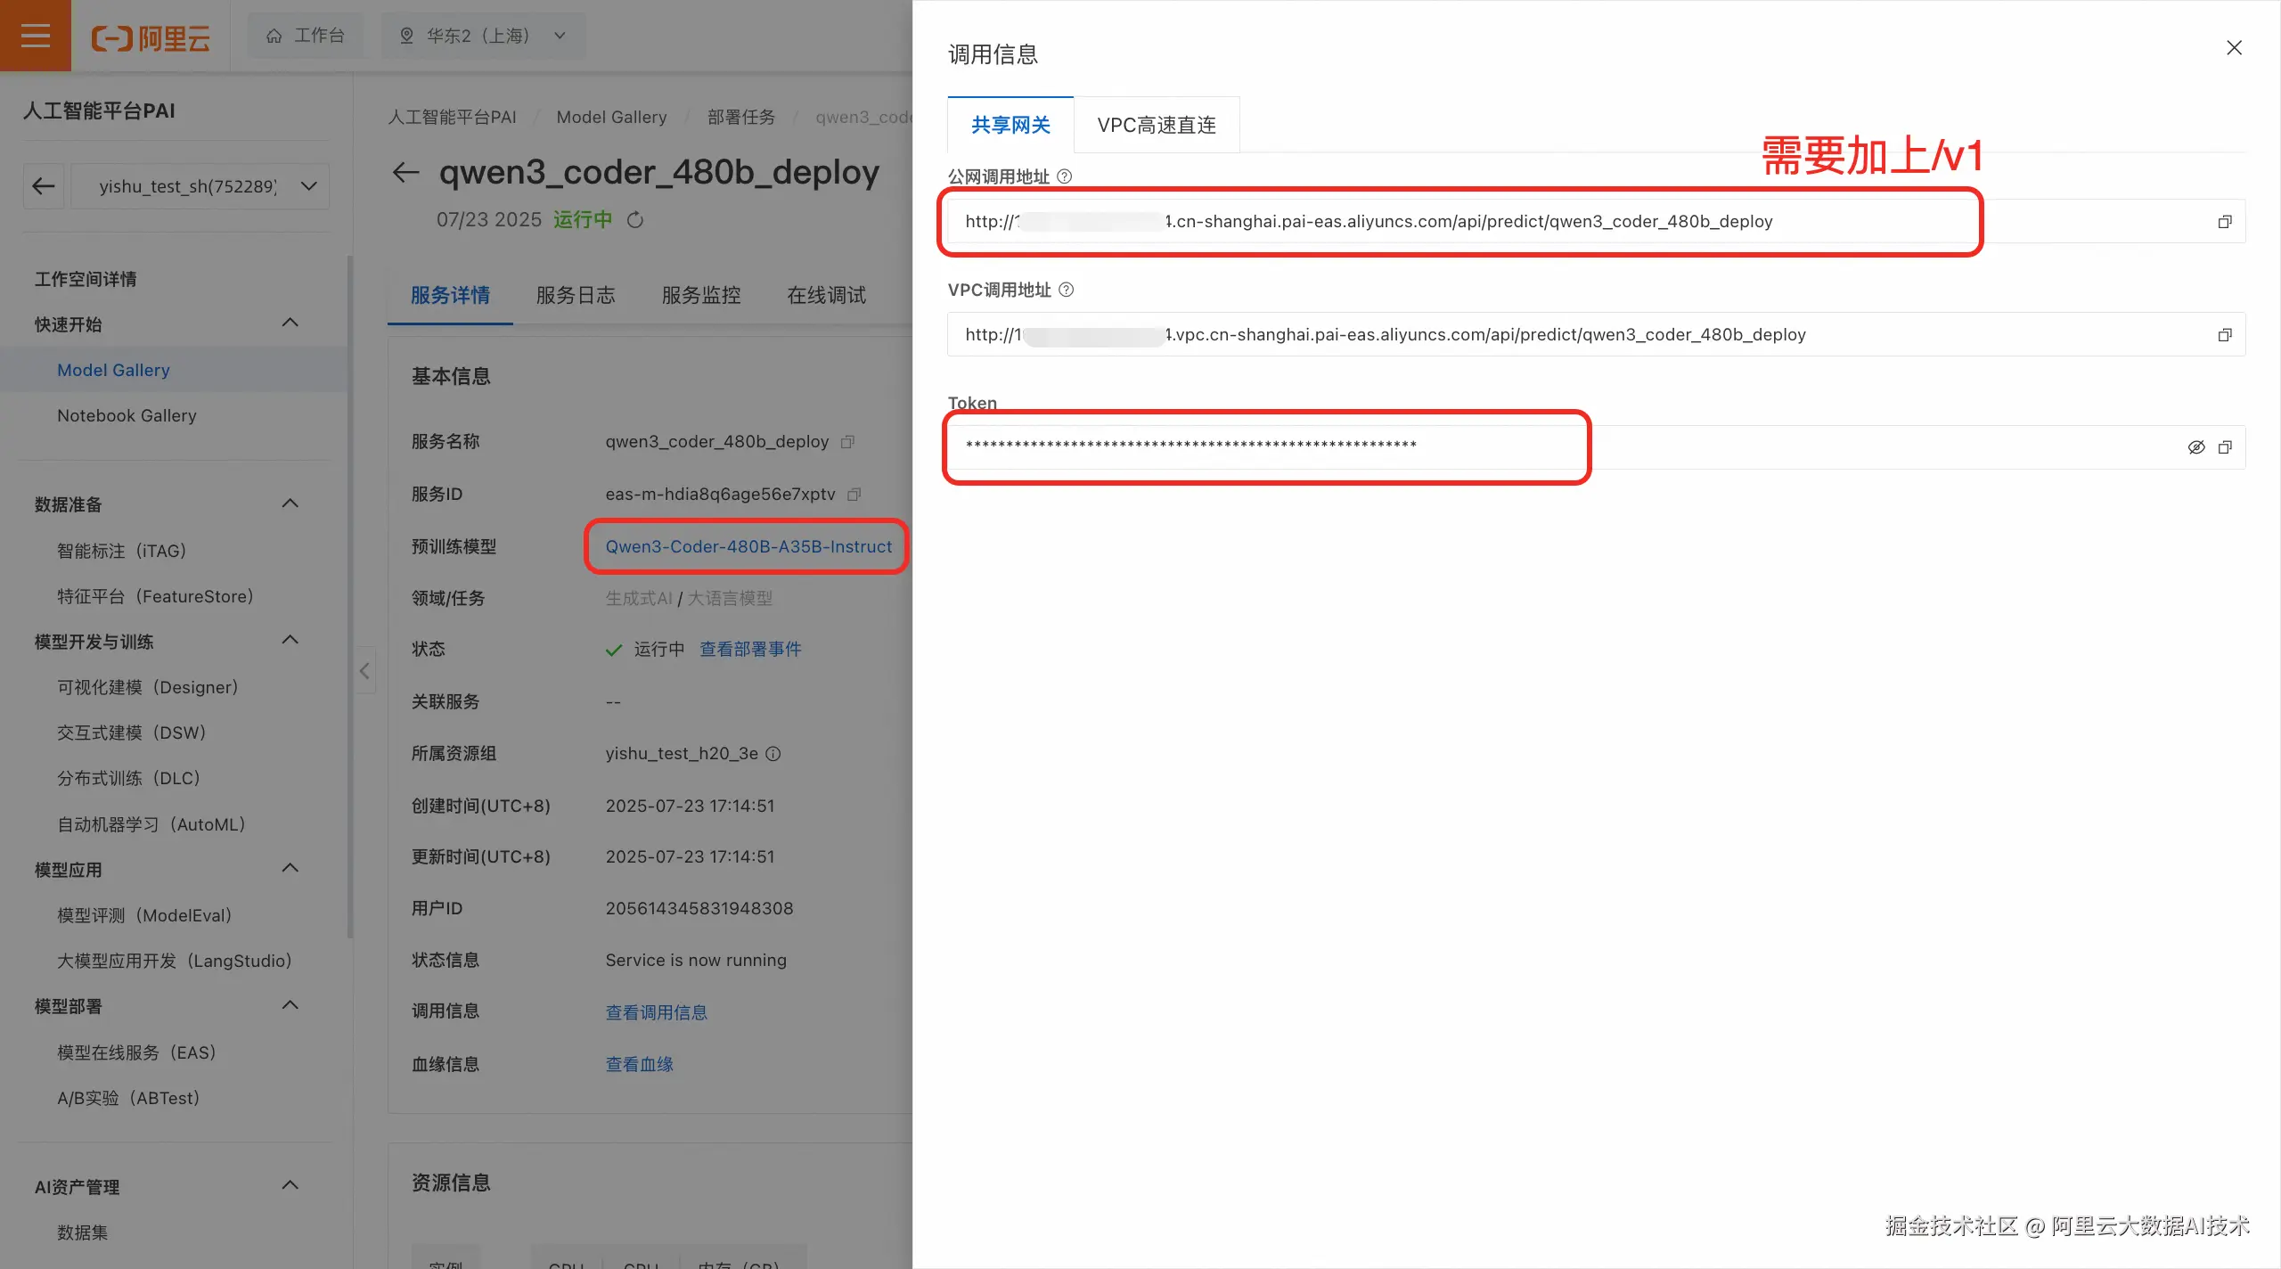The image size is (2281, 1269).
Task: Show help for 公网调用地址
Action: 1064,176
